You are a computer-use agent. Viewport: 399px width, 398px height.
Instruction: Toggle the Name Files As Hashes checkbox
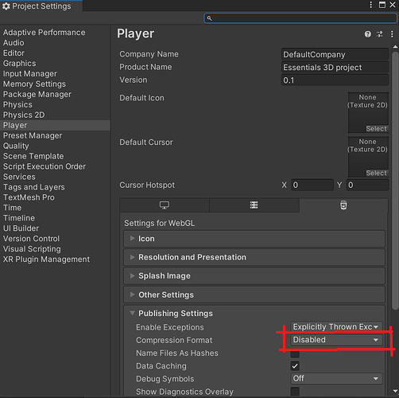coord(295,353)
